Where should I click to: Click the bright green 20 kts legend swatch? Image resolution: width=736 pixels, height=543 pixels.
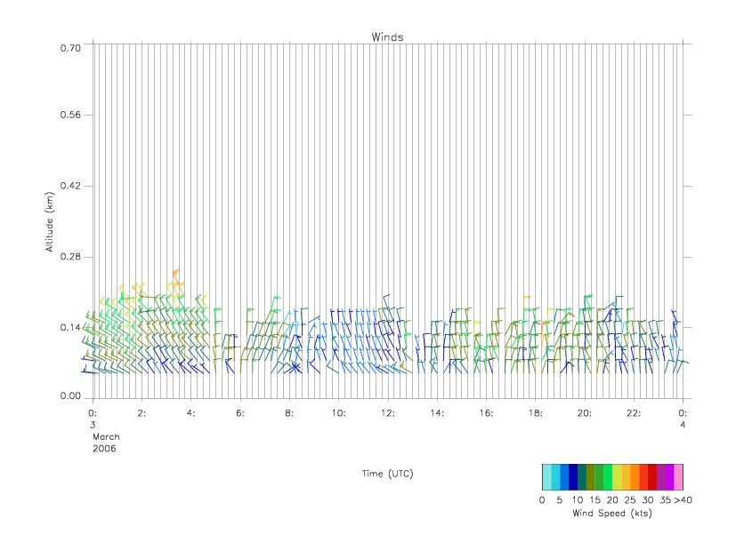[609, 477]
